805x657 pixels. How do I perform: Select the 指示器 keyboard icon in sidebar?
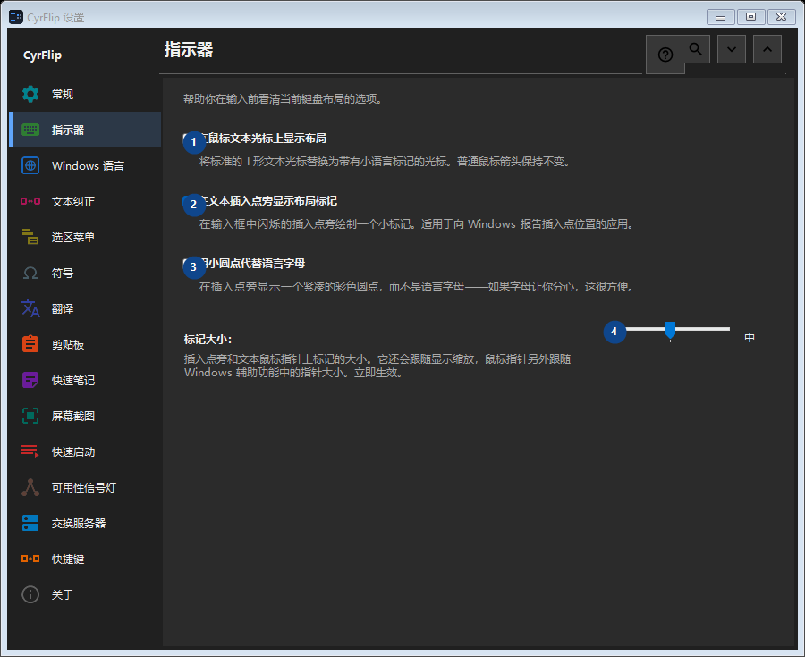(30, 130)
